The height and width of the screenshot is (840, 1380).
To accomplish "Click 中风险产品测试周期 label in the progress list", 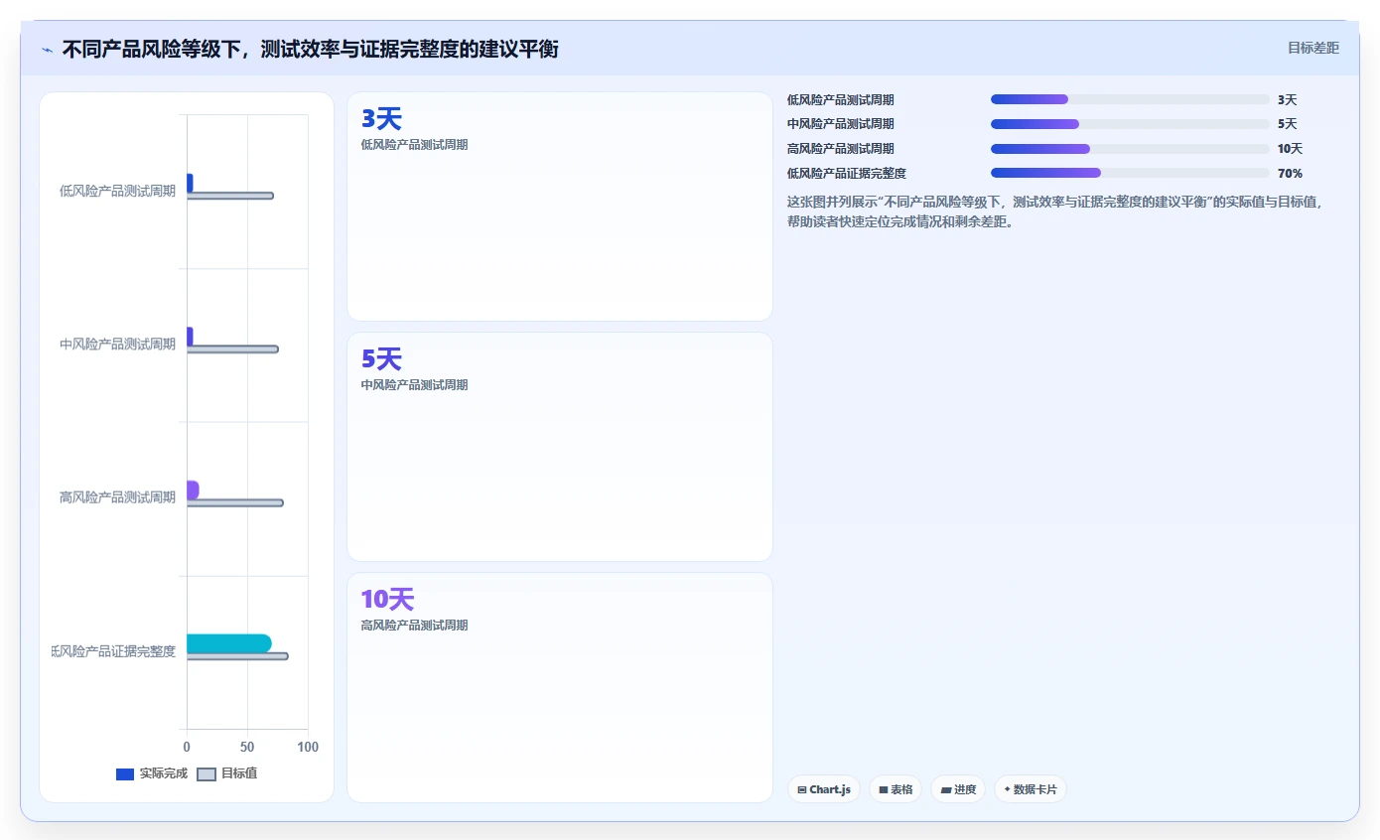I will point(841,124).
